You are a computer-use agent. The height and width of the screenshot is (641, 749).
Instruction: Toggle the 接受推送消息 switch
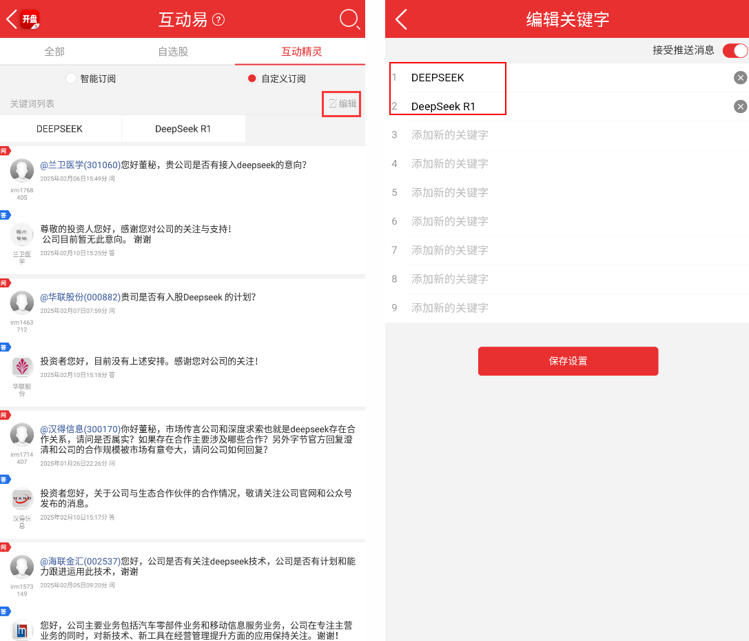tap(735, 50)
